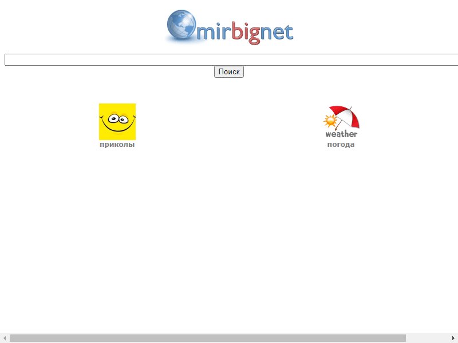Open the приколы link
Image resolution: width=458 pixels, height=343 pixels.
click(117, 145)
